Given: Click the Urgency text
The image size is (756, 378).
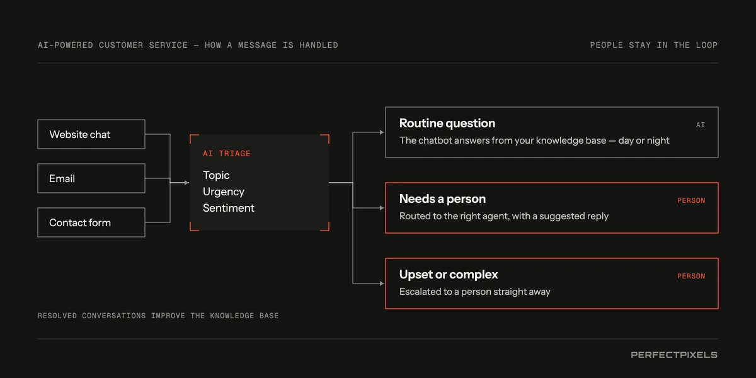Looking at the screenshot, I should [x=224, y=192].
